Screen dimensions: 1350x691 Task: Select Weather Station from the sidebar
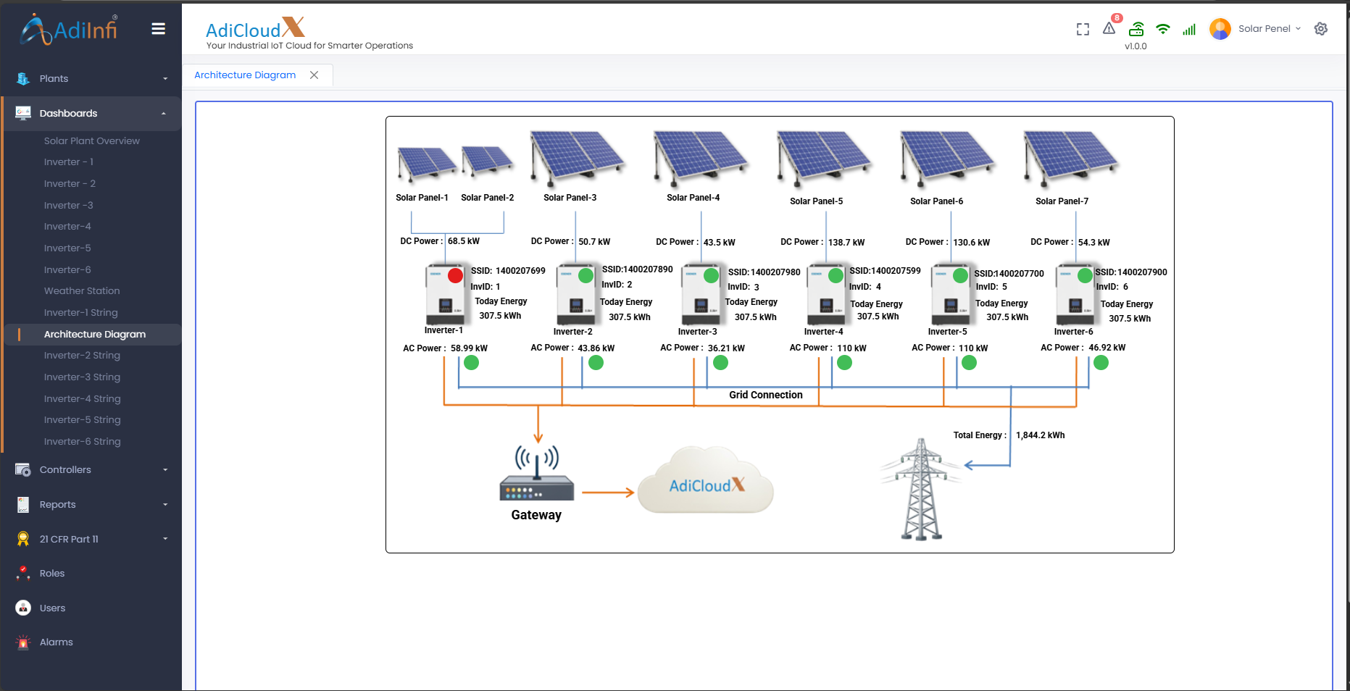coord(82,290)
